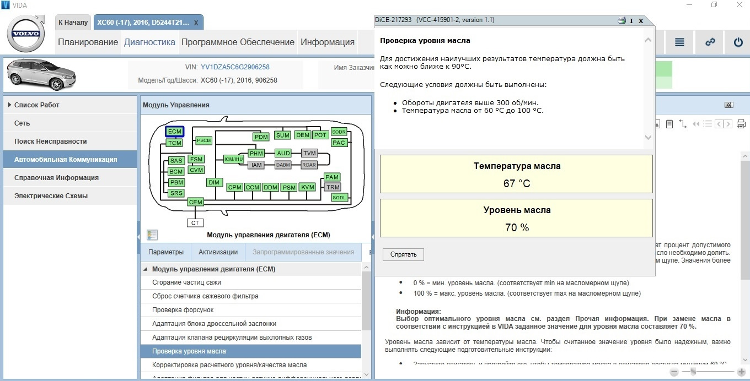Select Сброс счетчика сажевого фильтра
This screenshot has height=381, width=750.
point(251,296)
